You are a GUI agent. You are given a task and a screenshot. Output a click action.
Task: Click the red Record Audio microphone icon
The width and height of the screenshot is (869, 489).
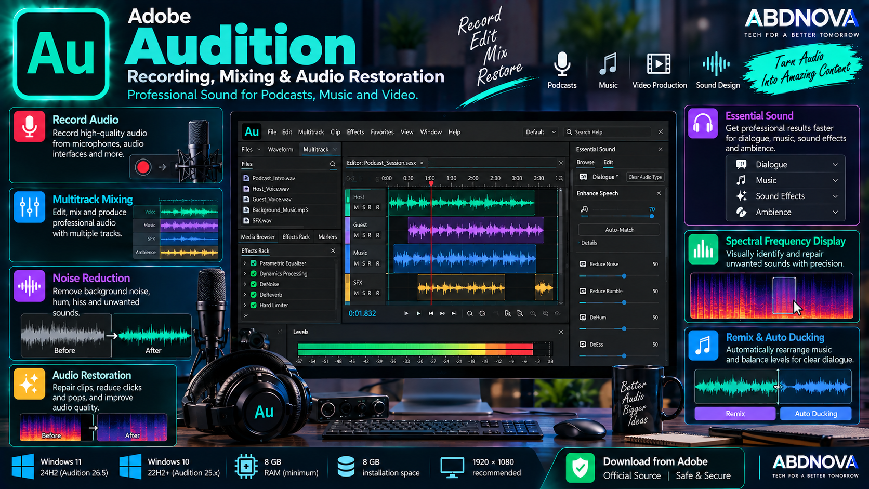(x=30, y=126)
